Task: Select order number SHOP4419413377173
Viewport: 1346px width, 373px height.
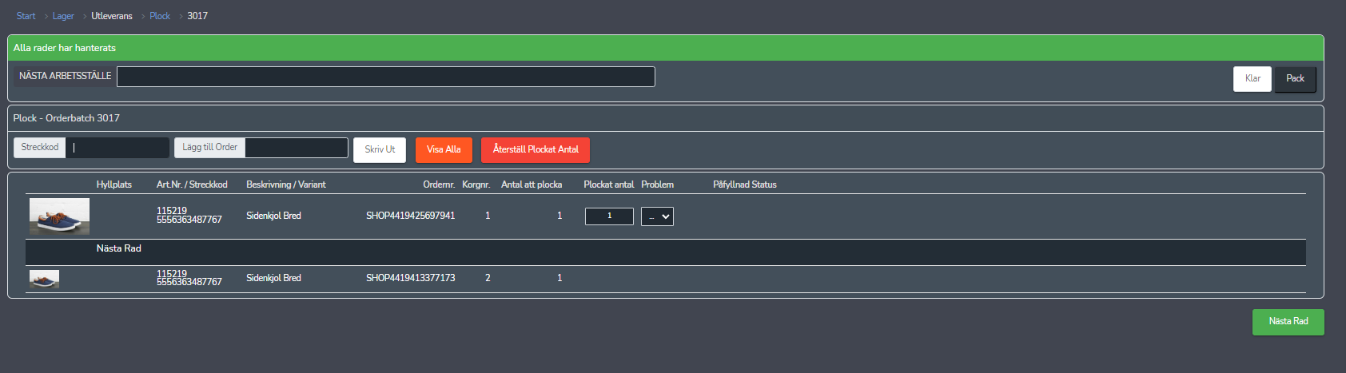Action: tap(411, 278)
